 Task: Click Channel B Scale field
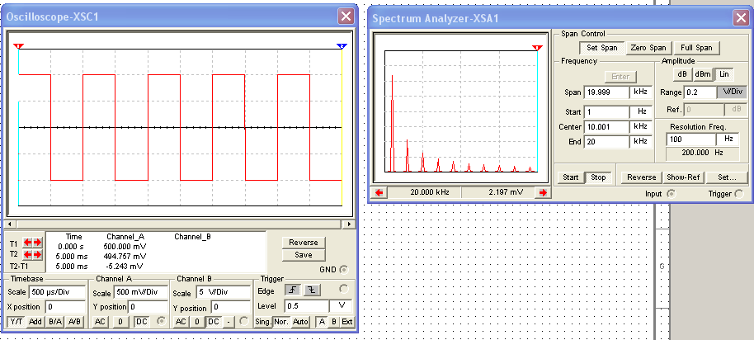[x=223, y=293]
